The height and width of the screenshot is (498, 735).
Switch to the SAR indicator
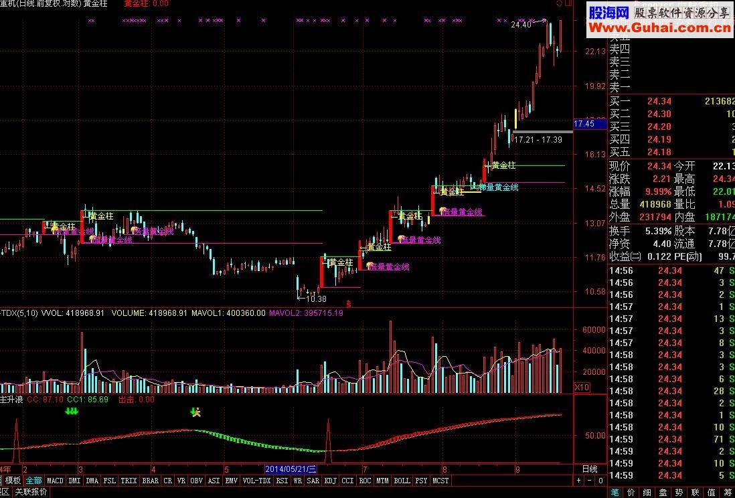pos(313,481)
